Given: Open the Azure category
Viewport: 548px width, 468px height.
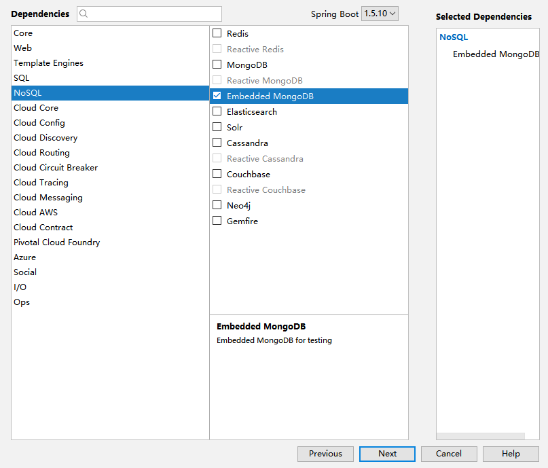Looking at the screenshot, I should pyautogui.click(x=110, y=257).
